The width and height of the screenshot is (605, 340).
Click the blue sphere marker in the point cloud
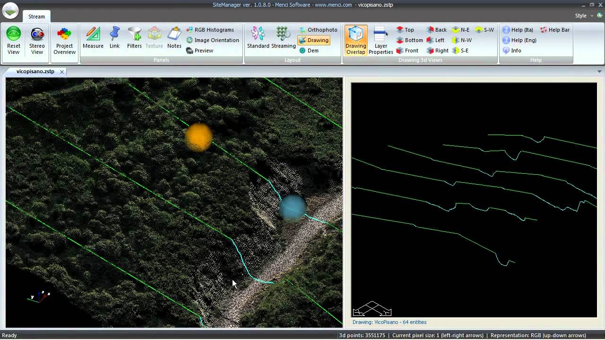pyautogui.click(x=293, y=208)
